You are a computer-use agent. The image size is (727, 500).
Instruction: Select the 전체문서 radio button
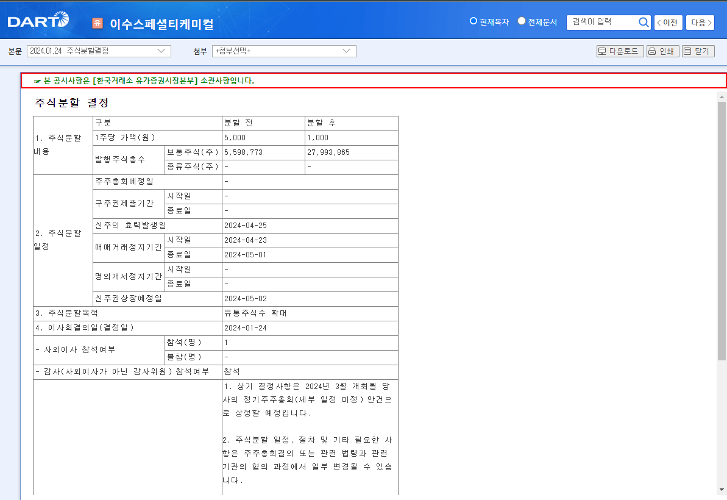click(522, 21)
